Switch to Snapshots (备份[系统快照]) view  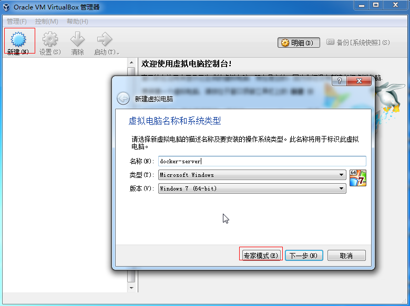point(358,43)
